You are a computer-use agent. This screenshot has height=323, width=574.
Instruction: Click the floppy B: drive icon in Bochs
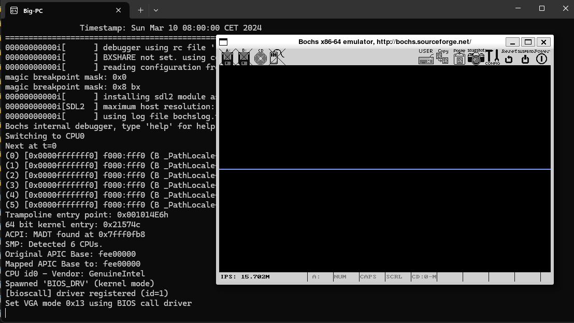pyautogui.click(x=244, y=57)
